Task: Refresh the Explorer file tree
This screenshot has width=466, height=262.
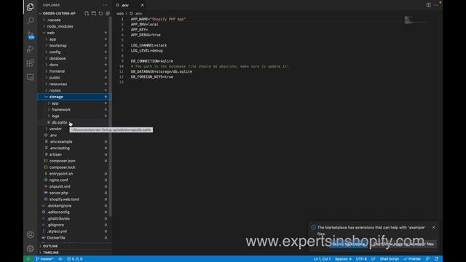Action: (x=100, y=13)
